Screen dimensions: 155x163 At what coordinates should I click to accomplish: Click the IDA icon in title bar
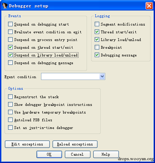[5, 6]
